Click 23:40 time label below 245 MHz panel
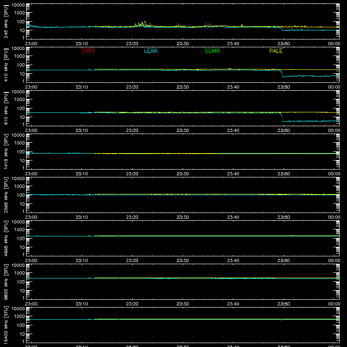The image size is (347, 347). pyautogui.click(x=233, y=44)
